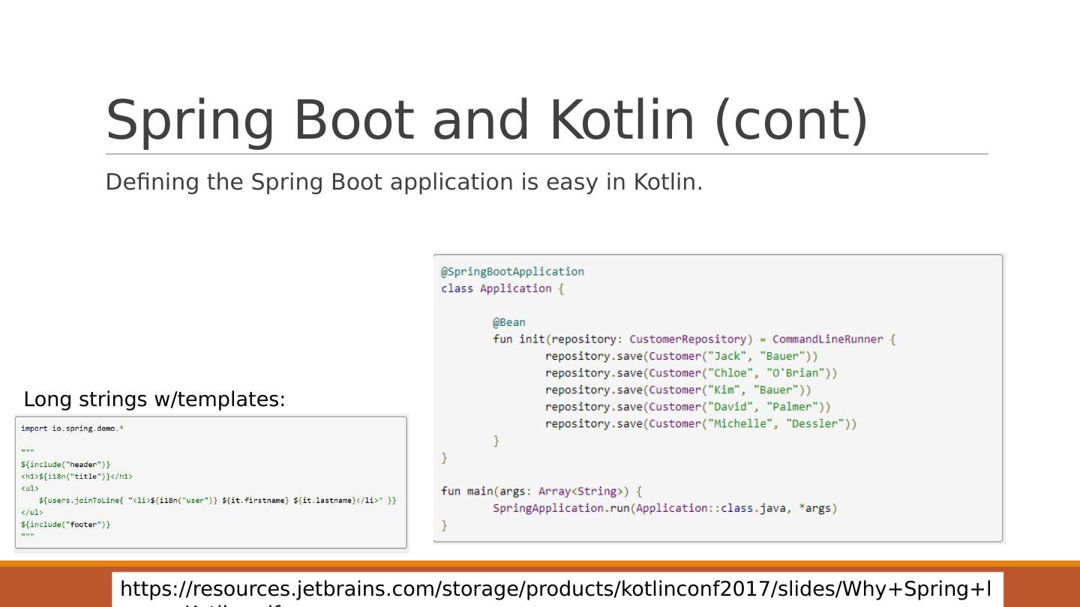Click the JetBrains resources URL link
Screen dimensions: 1080x607
(x=555, y=589)
